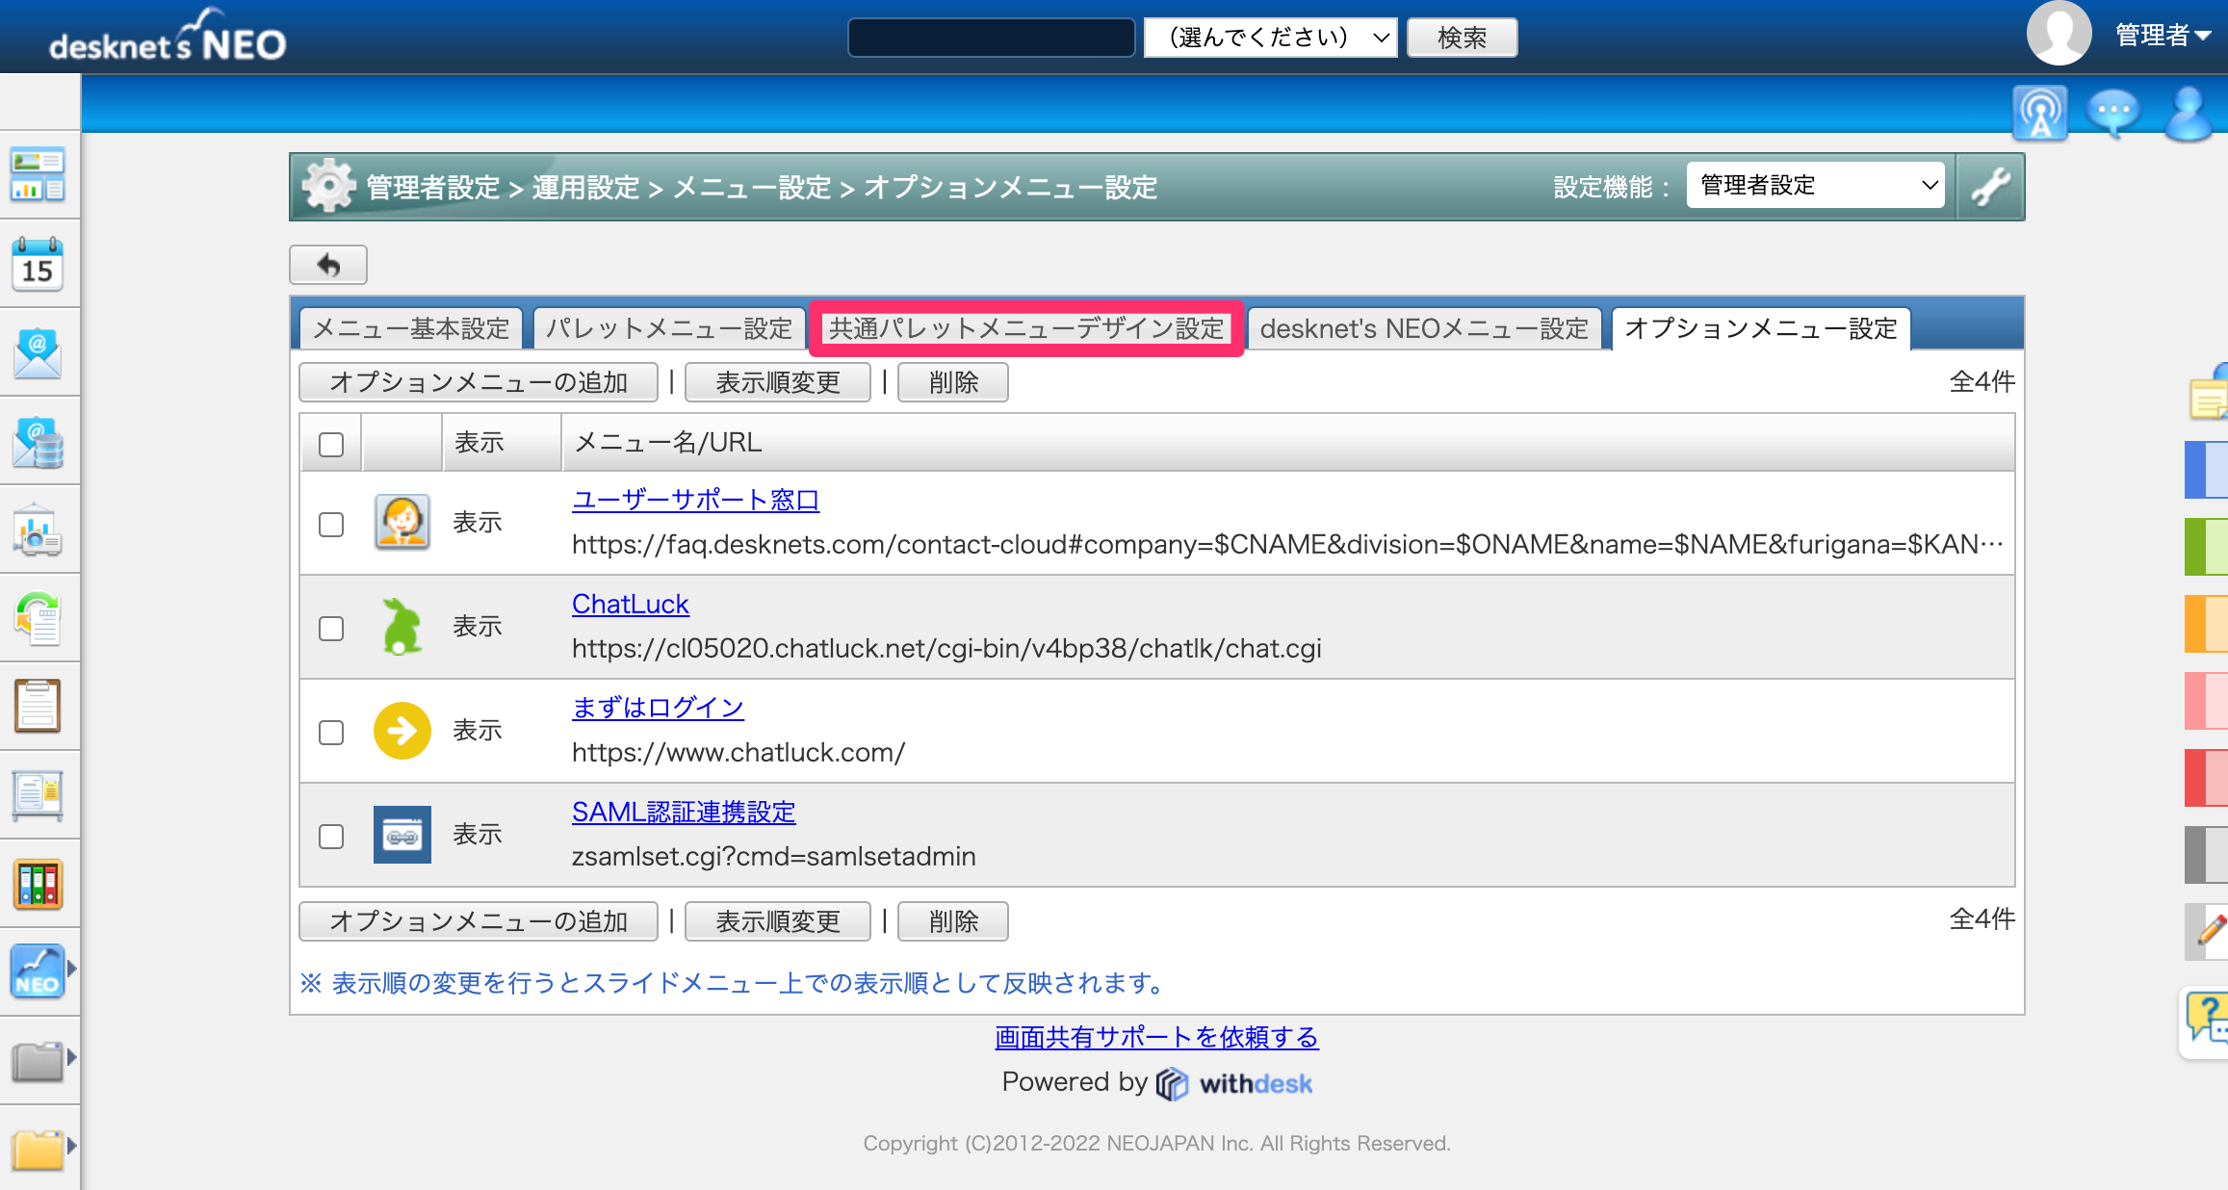Open the portal dashboard sidebar icon
Screen dimensions: 2228x1190
coord(38,175)
